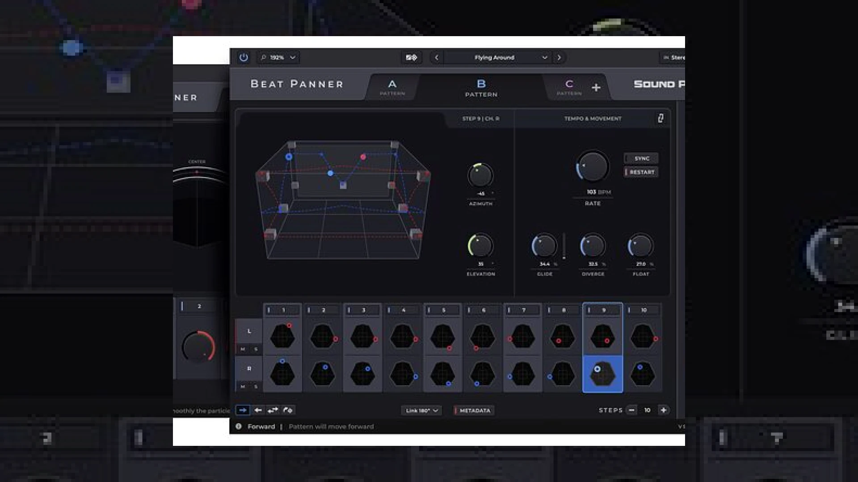Go to next preset arrow

(559, 58)
